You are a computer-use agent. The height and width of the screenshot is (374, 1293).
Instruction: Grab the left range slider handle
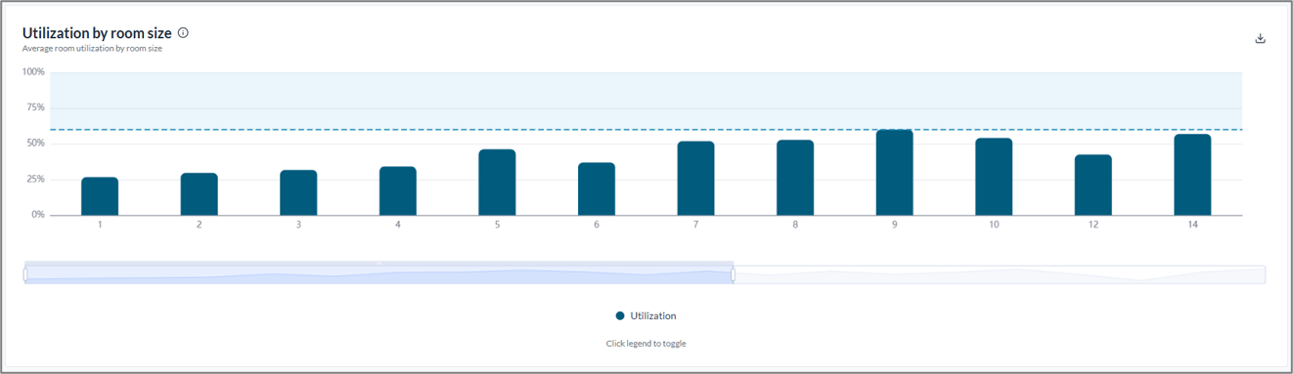[x=26, y=274]
